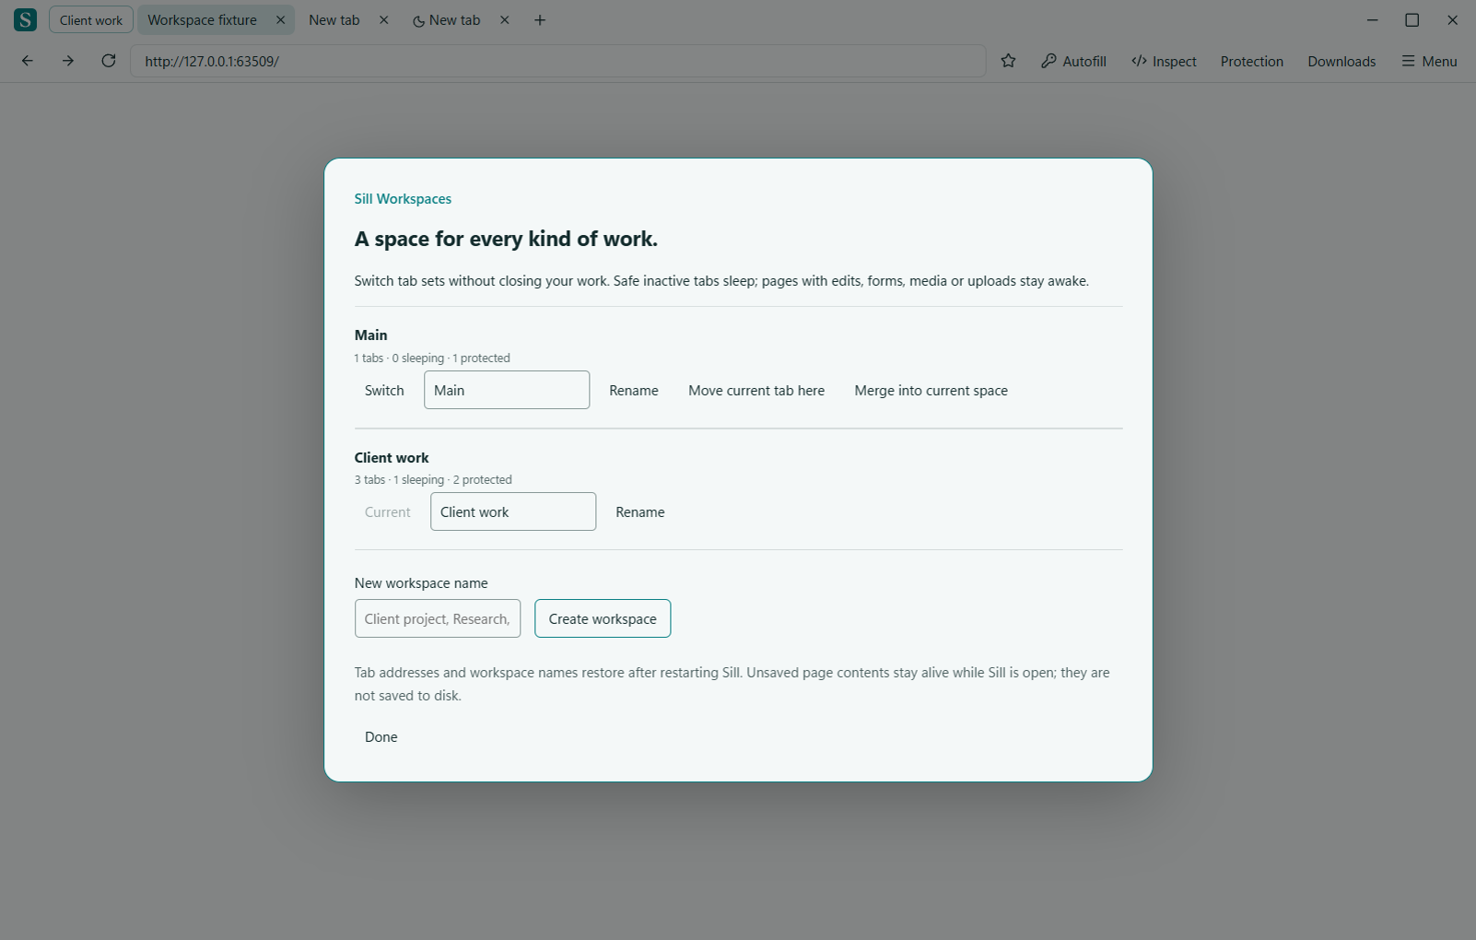Screen dimensions: 1476x940
Task: Edit the Main workspace name field
Action: (507, 390)
